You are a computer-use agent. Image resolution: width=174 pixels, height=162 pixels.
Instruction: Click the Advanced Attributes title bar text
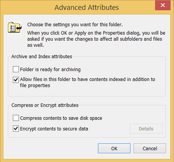click(87, 7)
